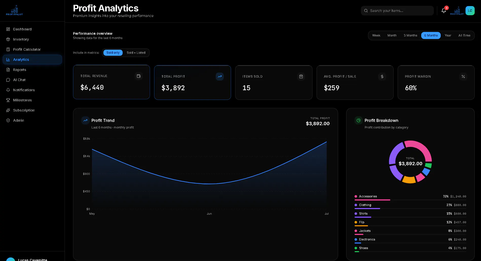Click the Milestones trophy icon
This screenshot has height=261, width=481.
pyautogui.click(x=8, y=100)
